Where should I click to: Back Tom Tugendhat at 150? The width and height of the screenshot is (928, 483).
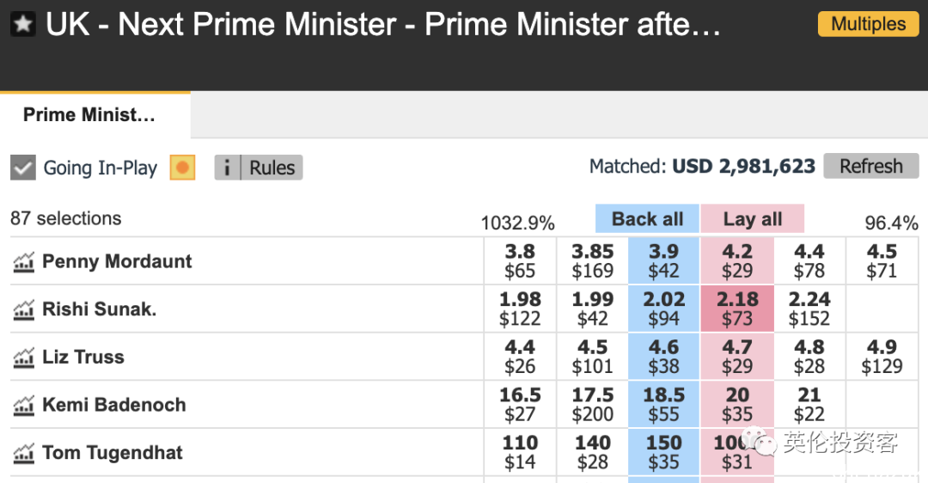pyautogui.click(x=663, y=453)
